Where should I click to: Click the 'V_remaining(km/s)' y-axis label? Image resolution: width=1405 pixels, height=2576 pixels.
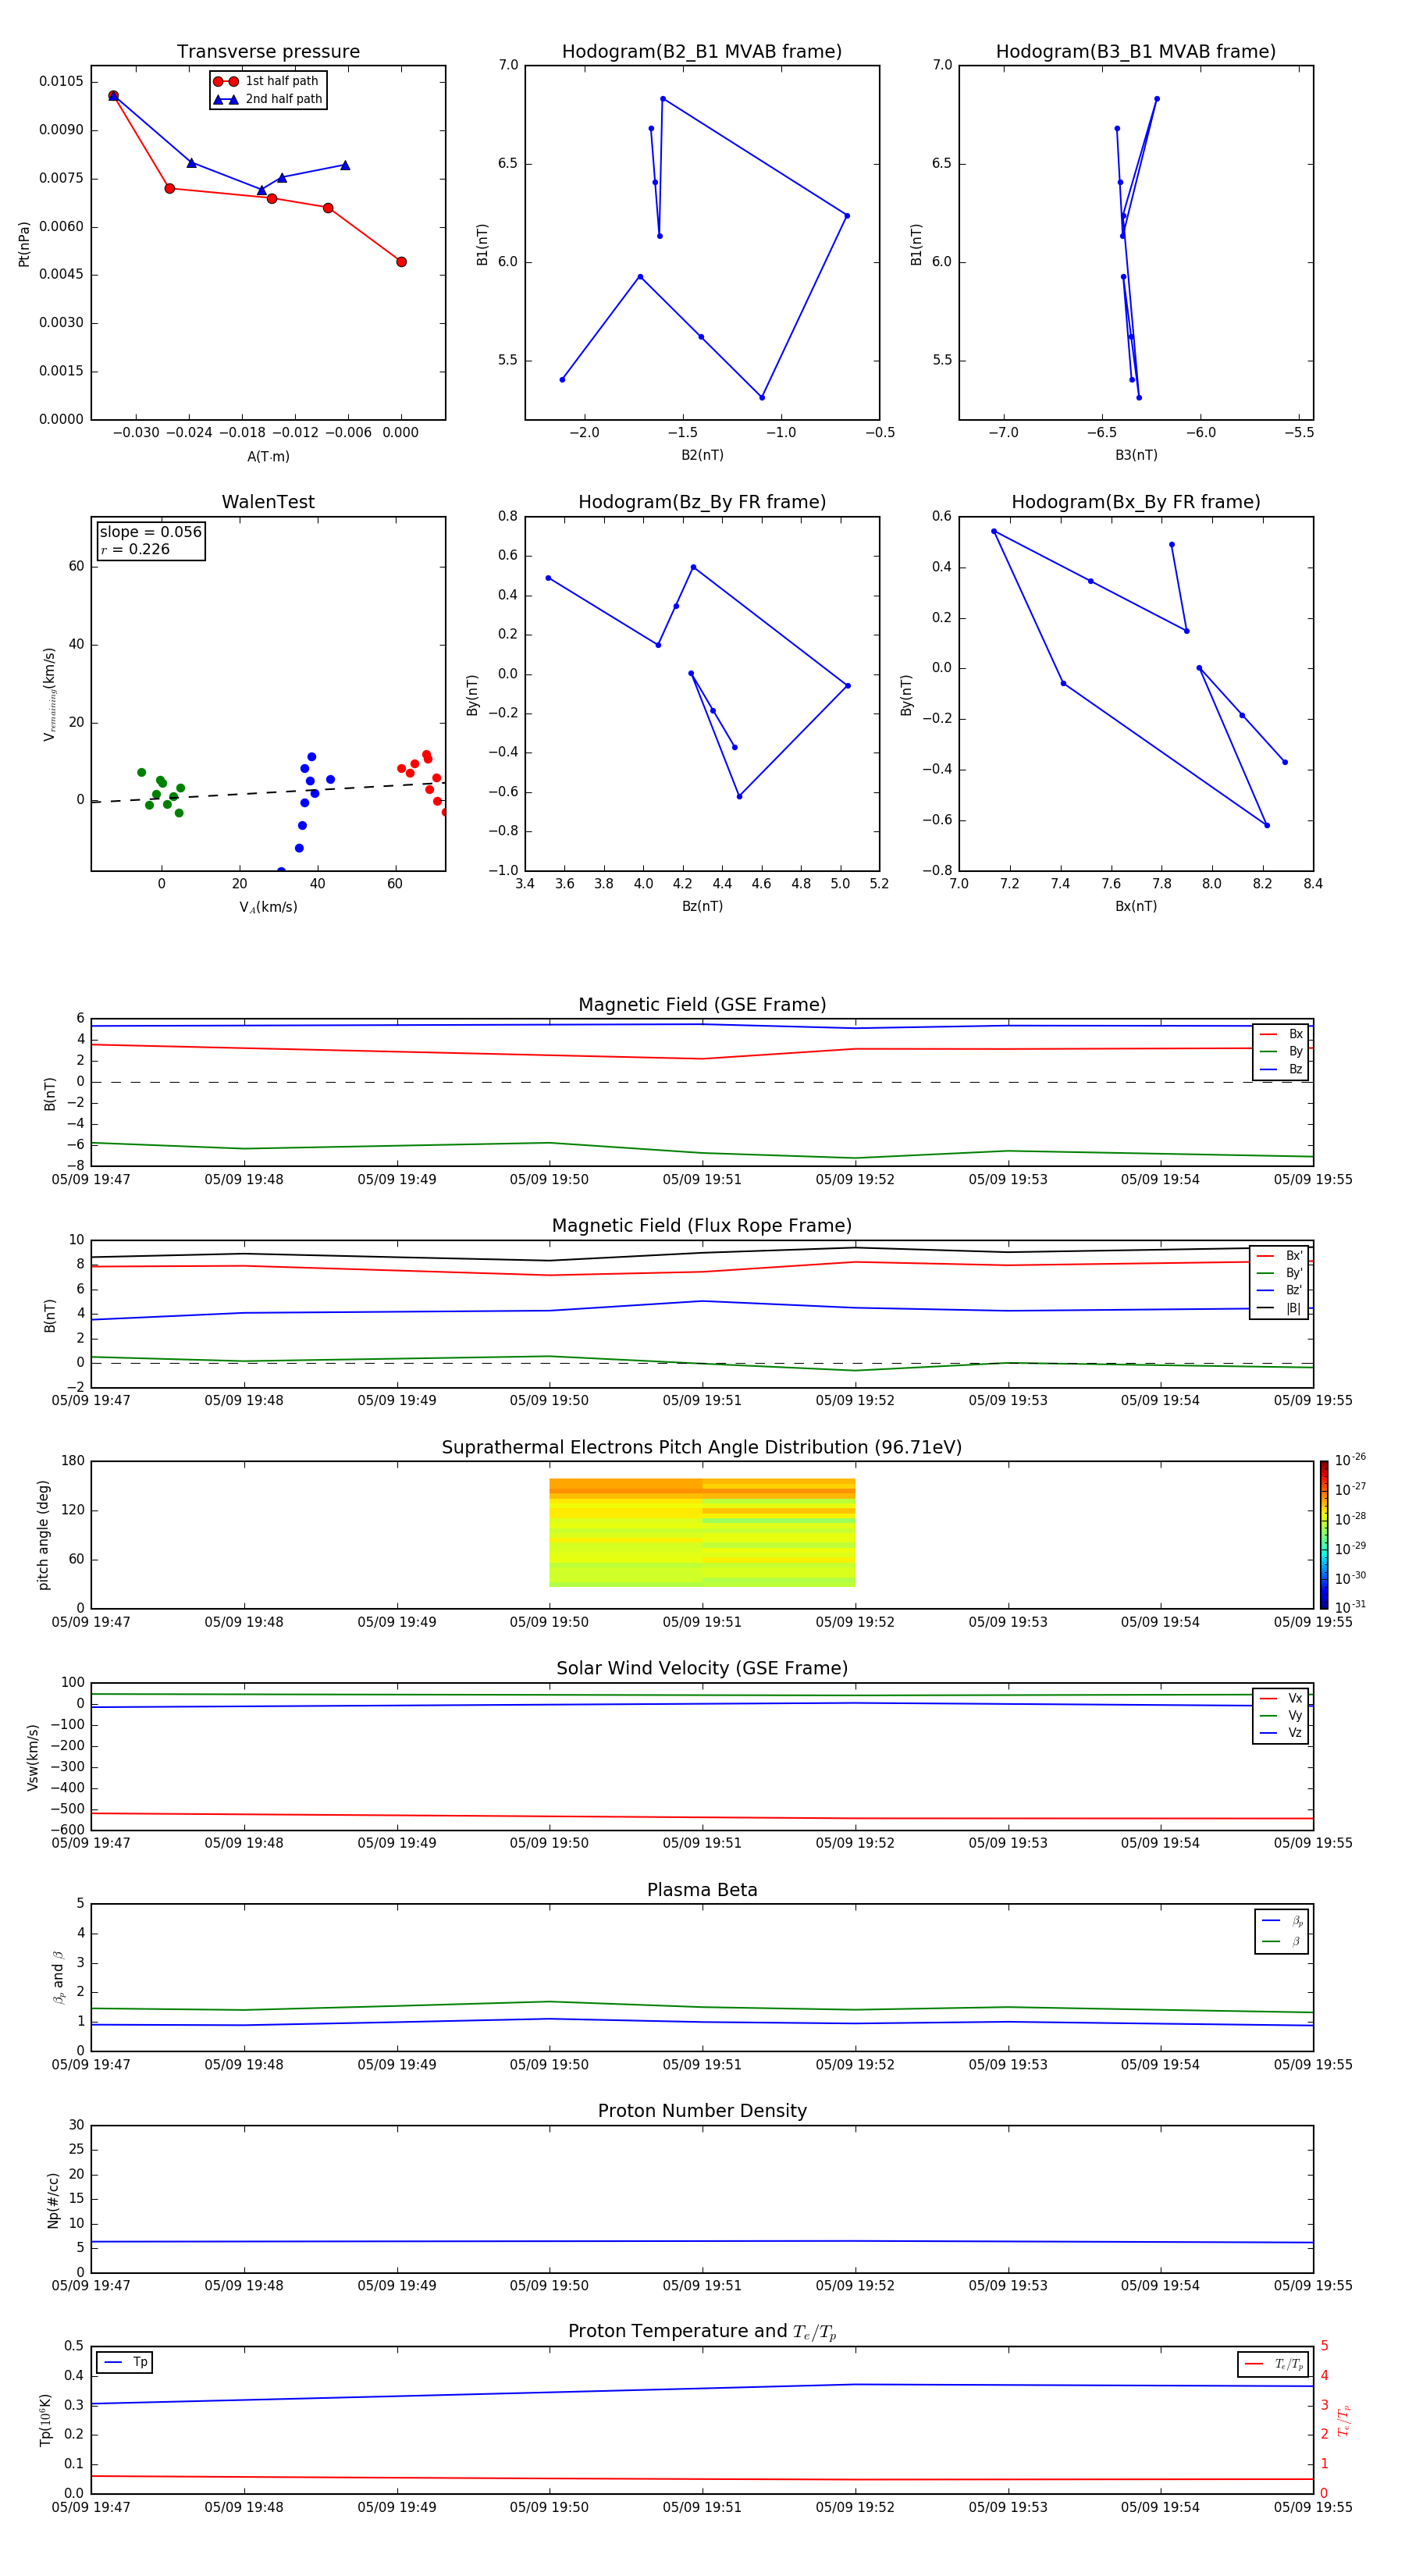pyautogui.click(x=49, y=694)
